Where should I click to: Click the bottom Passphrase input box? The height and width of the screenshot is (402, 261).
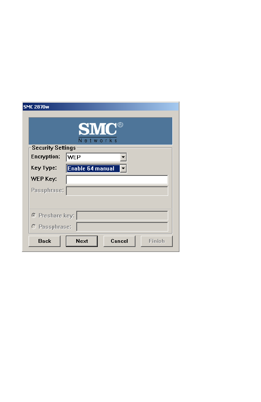[x=122, y=227]
